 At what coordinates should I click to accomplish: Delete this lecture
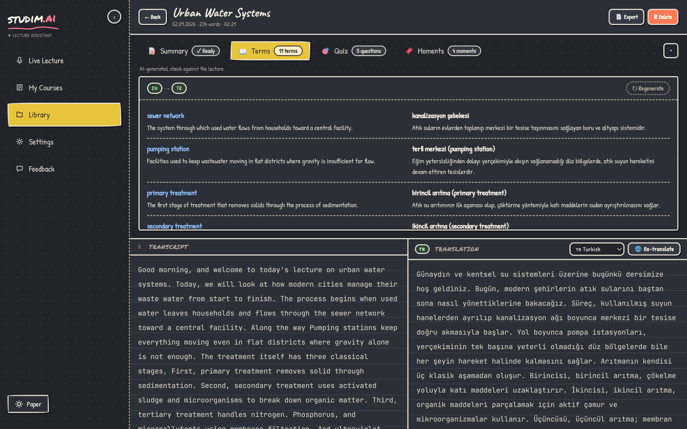[x=663, y=17]
